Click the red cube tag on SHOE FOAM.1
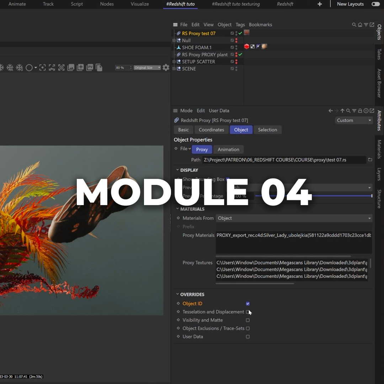The image size is (384, 384). [x=246, y=47]
